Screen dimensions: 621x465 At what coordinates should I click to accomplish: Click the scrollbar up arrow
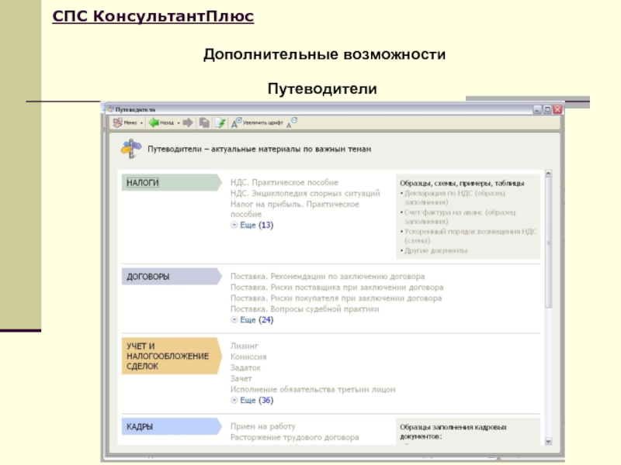549,173
